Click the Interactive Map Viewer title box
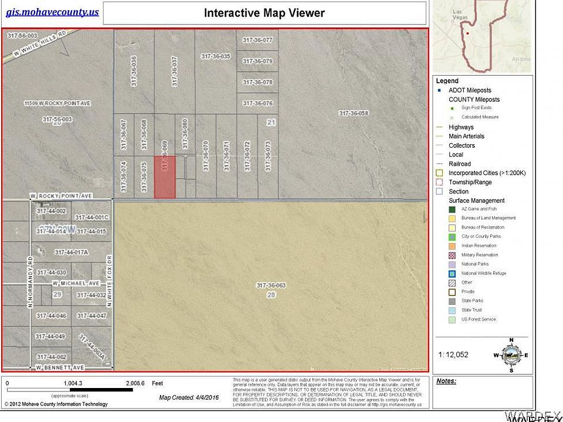 [x=264, y=13]
